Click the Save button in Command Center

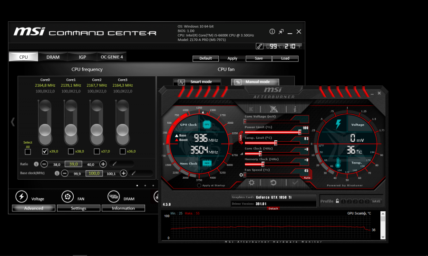tap(259, 58)
